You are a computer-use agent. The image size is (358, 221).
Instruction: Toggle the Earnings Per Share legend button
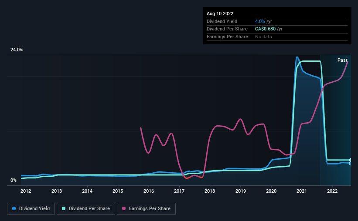tap(146, 209)
